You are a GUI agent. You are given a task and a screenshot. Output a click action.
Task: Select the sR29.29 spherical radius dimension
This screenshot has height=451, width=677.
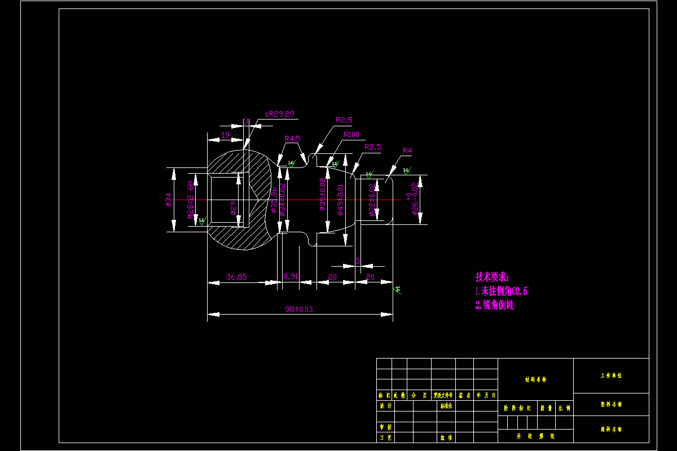pyautogui.click(x=279, y=114)
